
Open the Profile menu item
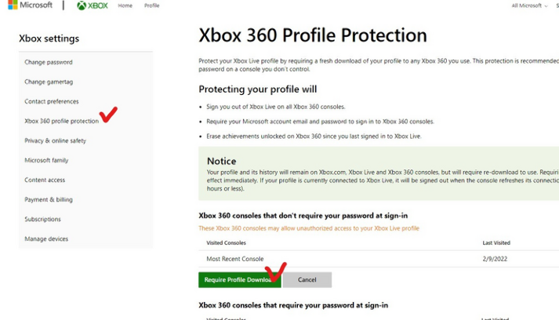151,5
